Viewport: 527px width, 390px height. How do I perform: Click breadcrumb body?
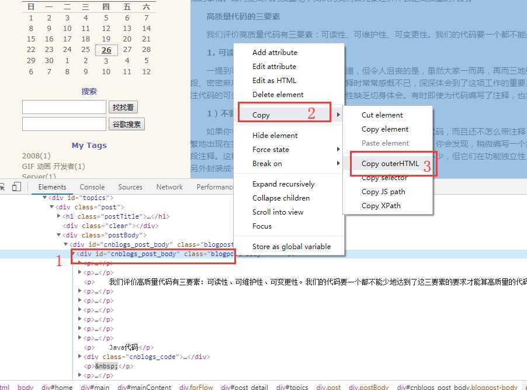pos(26,387)
